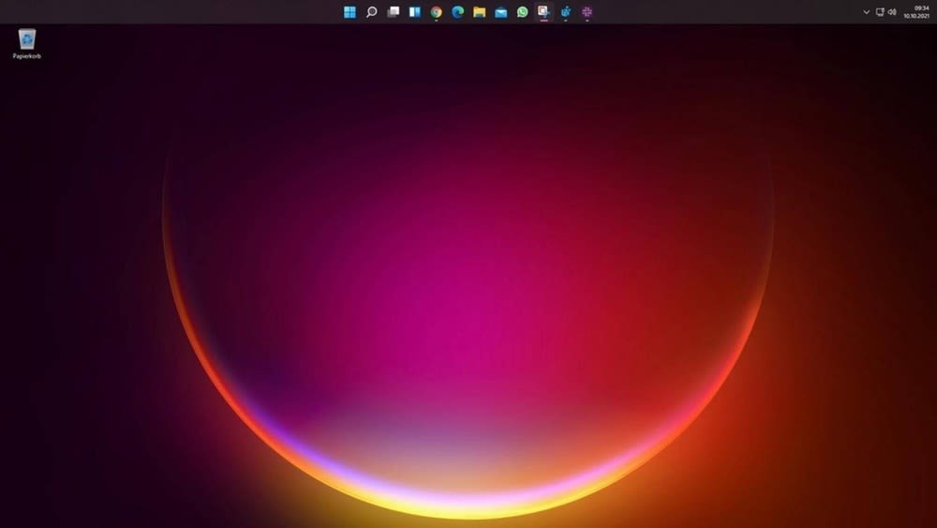Open Slack from the taskbar

[587, 12]
